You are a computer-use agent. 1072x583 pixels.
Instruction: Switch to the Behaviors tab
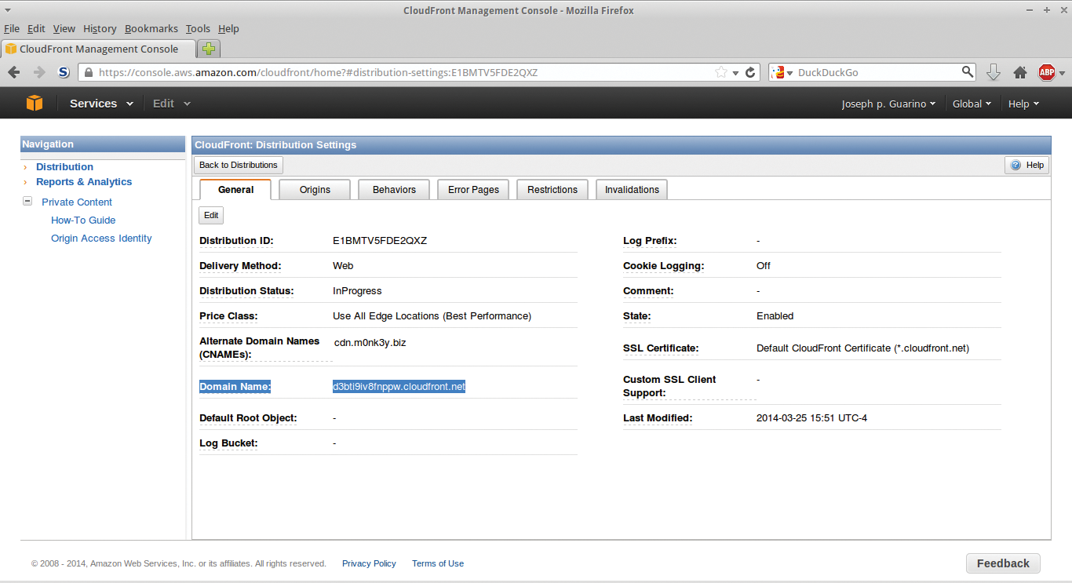(394, 190)
